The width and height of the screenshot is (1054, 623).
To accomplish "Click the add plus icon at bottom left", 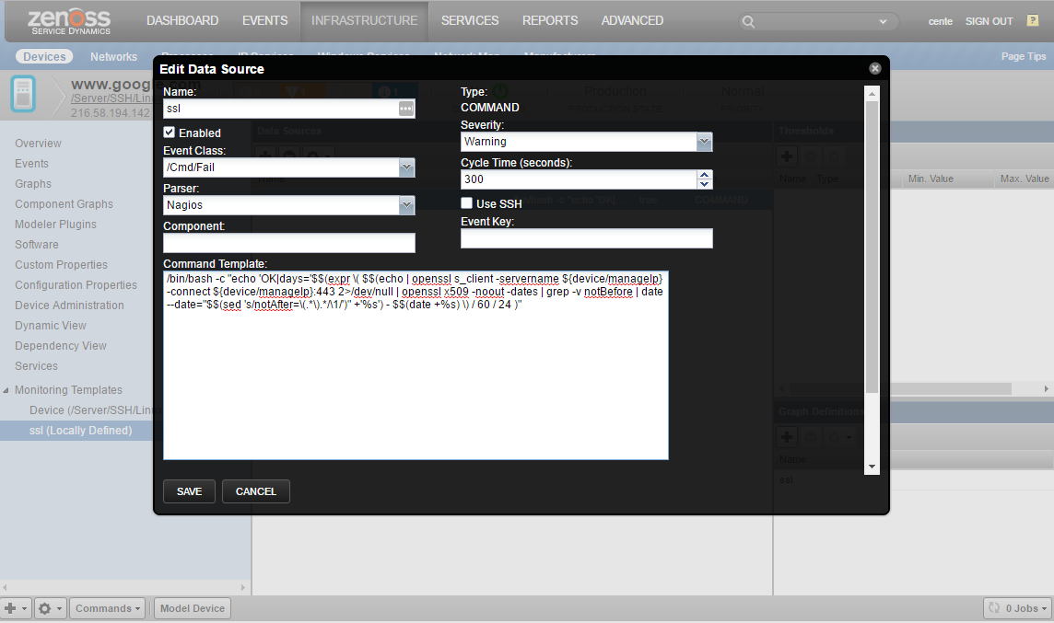I will tap(11, 608).
